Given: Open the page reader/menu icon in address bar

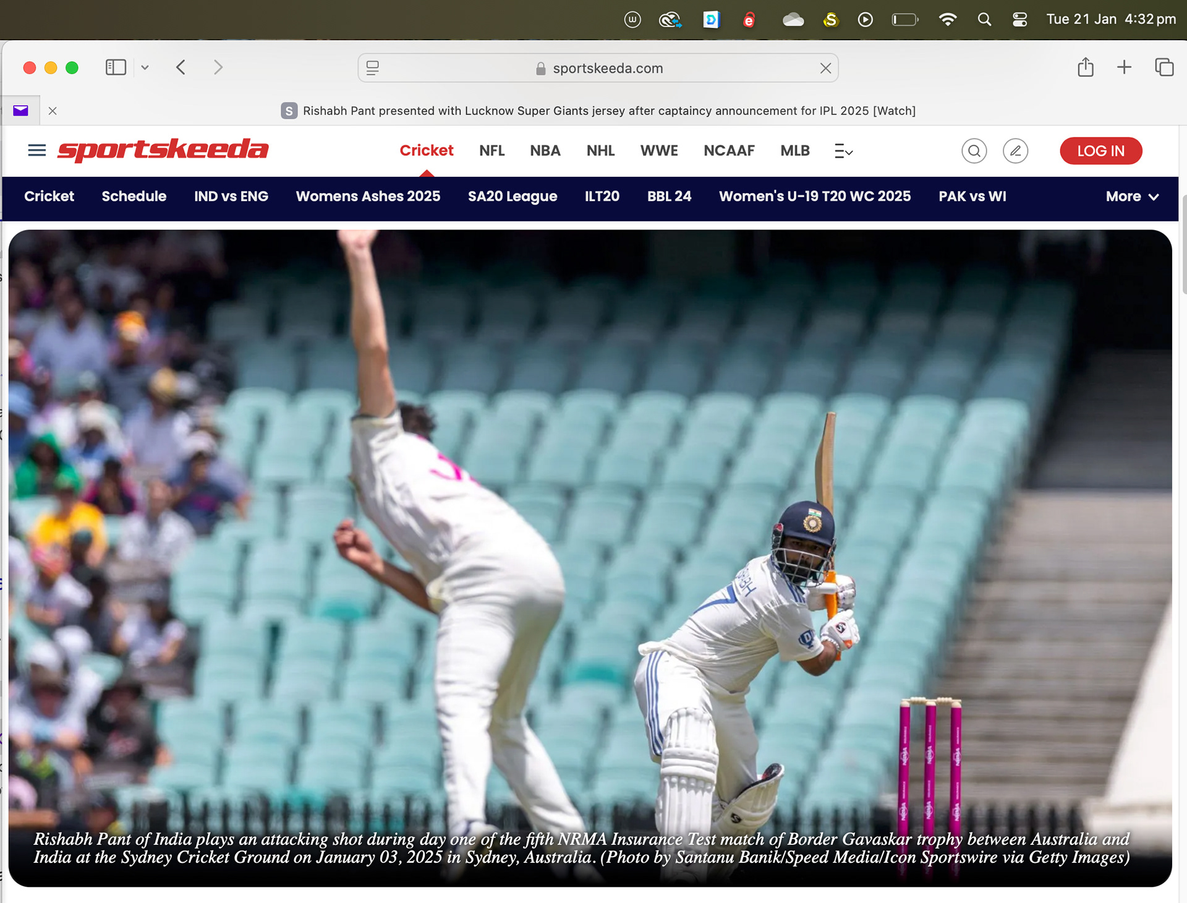Looking at the screenshot, I should (373, 68).
